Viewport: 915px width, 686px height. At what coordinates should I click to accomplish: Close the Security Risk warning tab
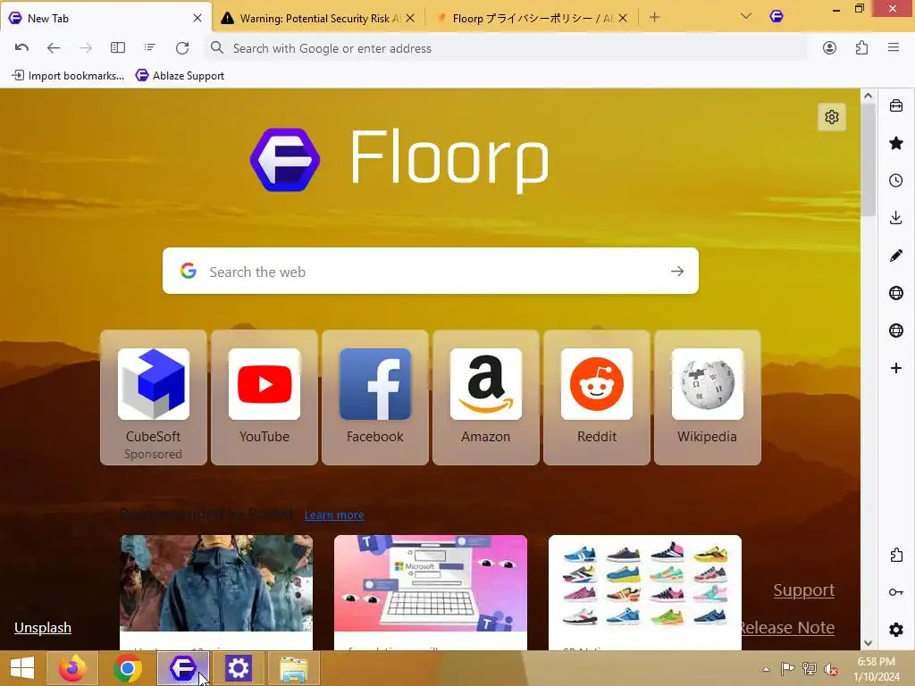pyautogui.click(x=410, y=18)
